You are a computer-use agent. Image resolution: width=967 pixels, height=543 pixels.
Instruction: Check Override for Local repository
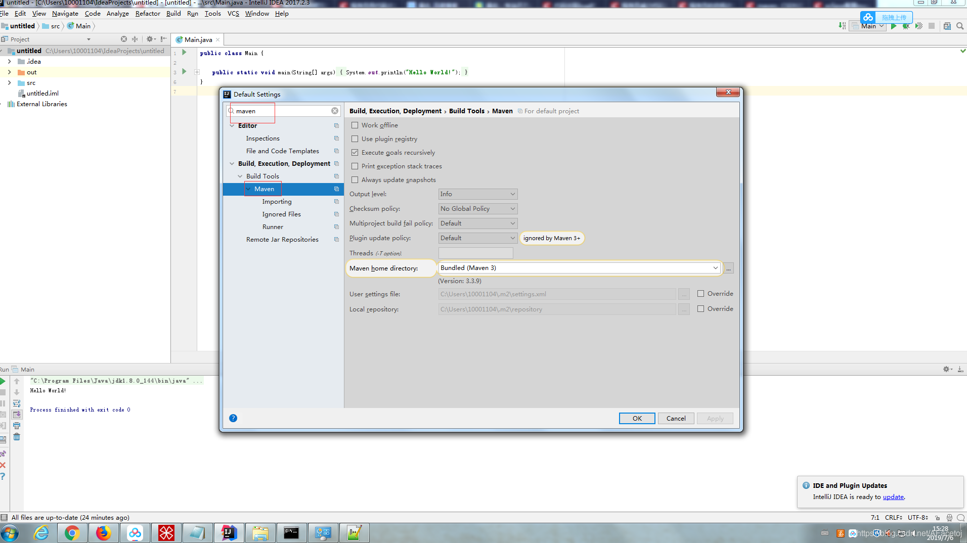[x=700, y=309]
